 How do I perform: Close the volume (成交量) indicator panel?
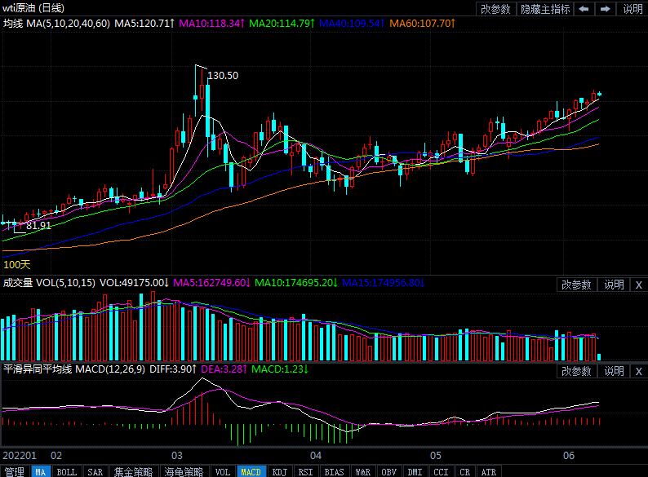tap(638, 285)
